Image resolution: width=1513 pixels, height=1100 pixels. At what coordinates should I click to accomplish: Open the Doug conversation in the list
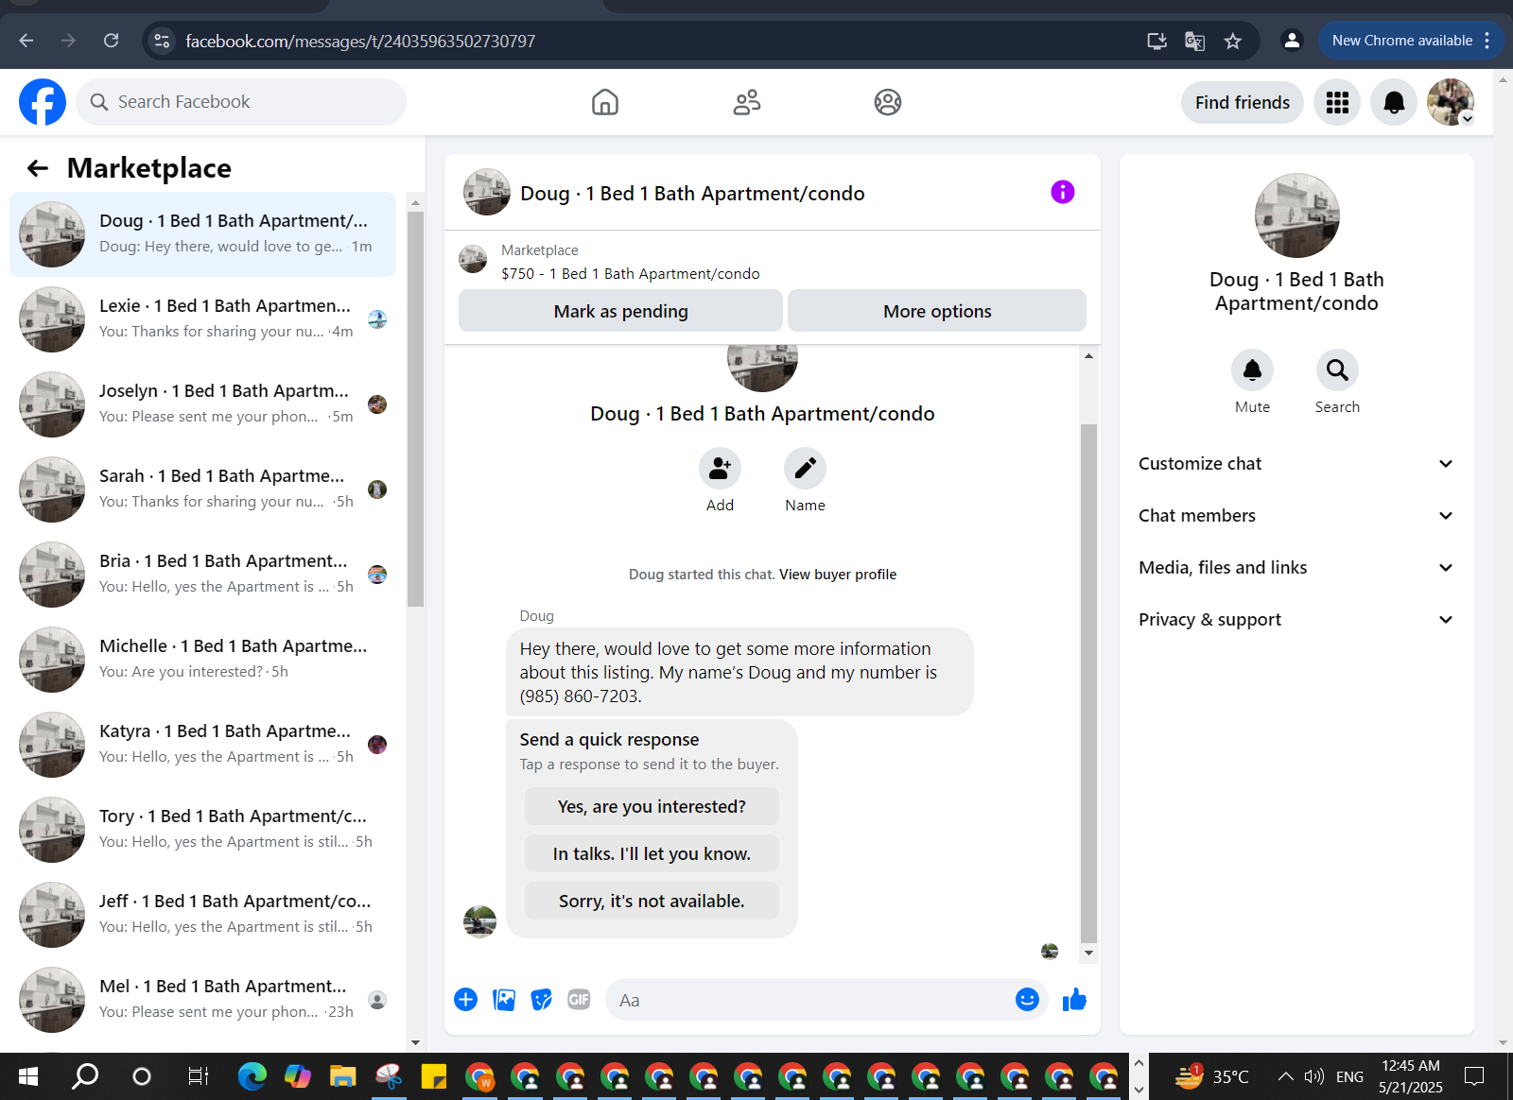203,234
